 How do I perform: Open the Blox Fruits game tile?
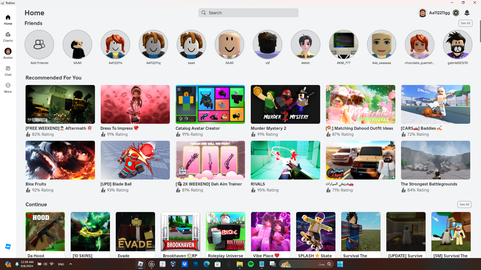point(60,160)
